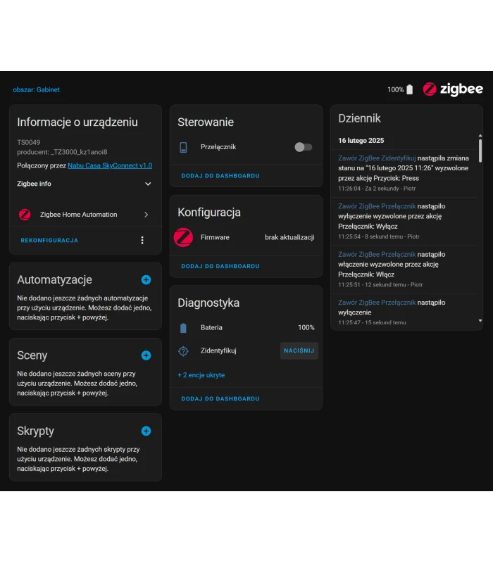The height and width of the screenshot is (563, 493).
Task: Open the three-dot menu beside Rekonfiguracja
Action: click(142, 240)
